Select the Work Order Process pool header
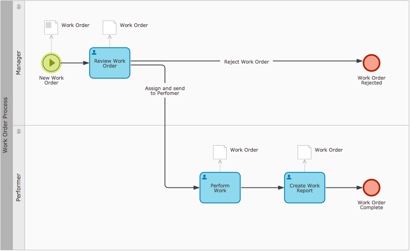This screenshot has width=410, height=251. pos(6,125)
